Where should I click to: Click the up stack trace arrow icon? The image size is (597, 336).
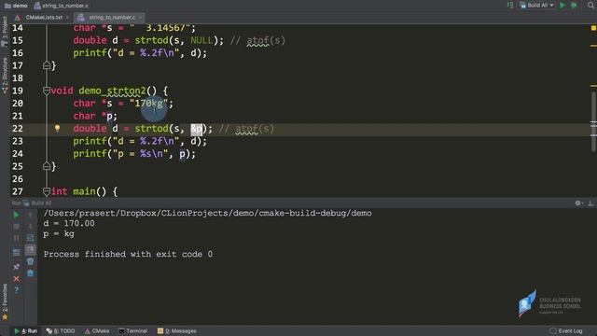pos(30,216)
